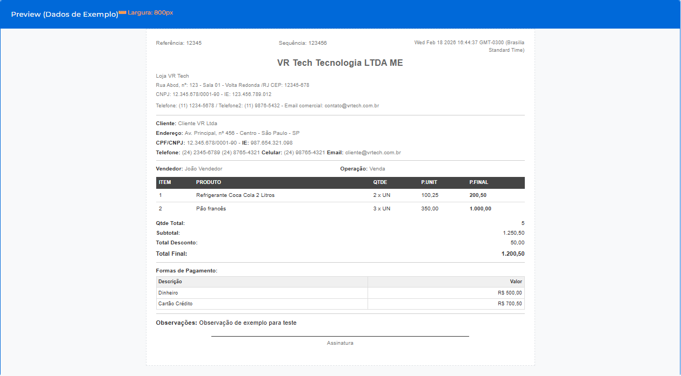Click the Preview (Dados de Exemplo) title
This screenshot has width=681, height=376.
point(64,15)
